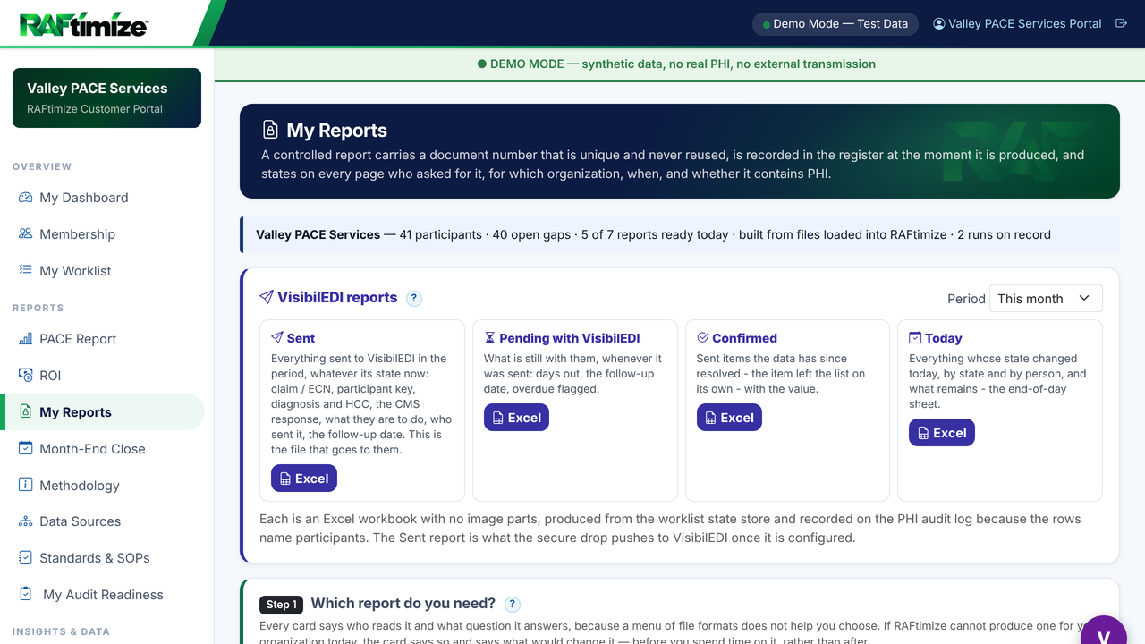This screenshot has height=644, width=1145.
Task: Click the Step 1 badge
Action: pos(283,605)
